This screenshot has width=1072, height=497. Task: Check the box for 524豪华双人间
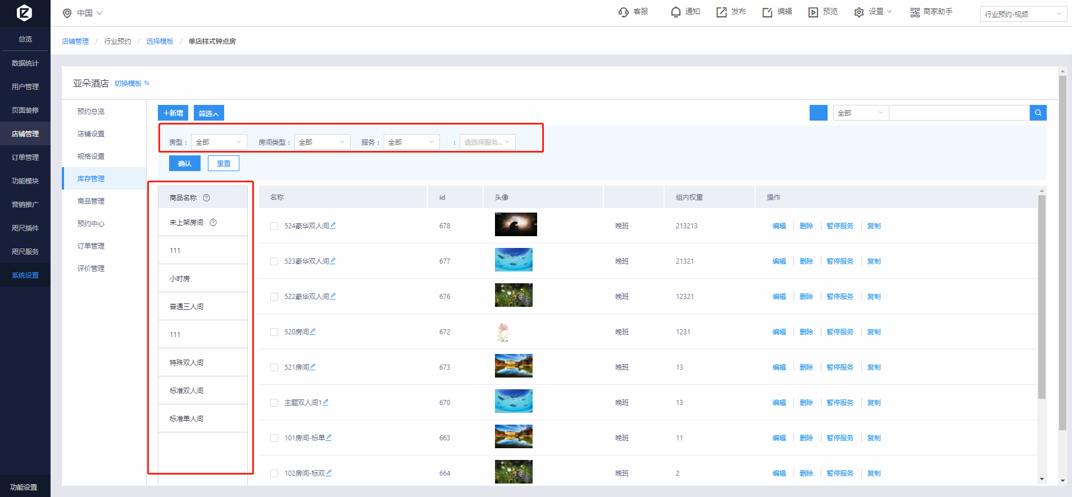[x=274, y=226]
